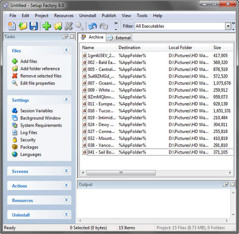Viewport: 239px width, 234px height.
Task: Open the Filter dropdown showing All Executables
Action: tap(228, 26)
